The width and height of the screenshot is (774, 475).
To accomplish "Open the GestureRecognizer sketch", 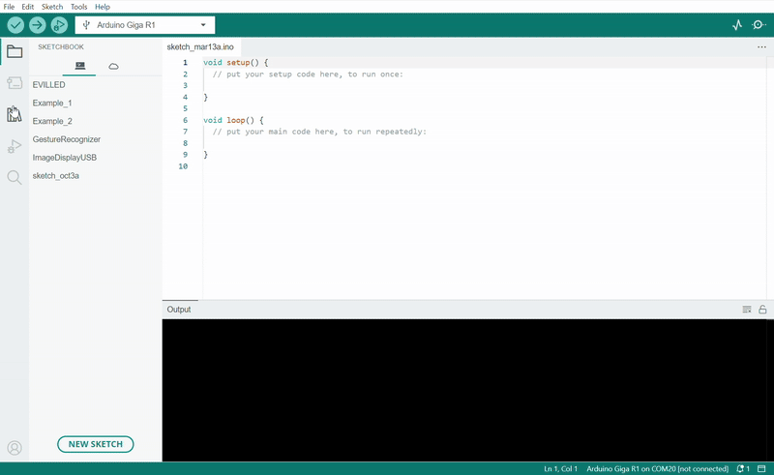I will pos(67,139).
